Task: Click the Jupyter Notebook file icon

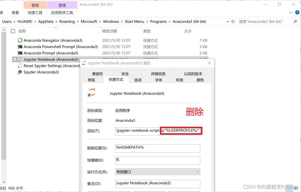Action: click(x=20, y=59)
